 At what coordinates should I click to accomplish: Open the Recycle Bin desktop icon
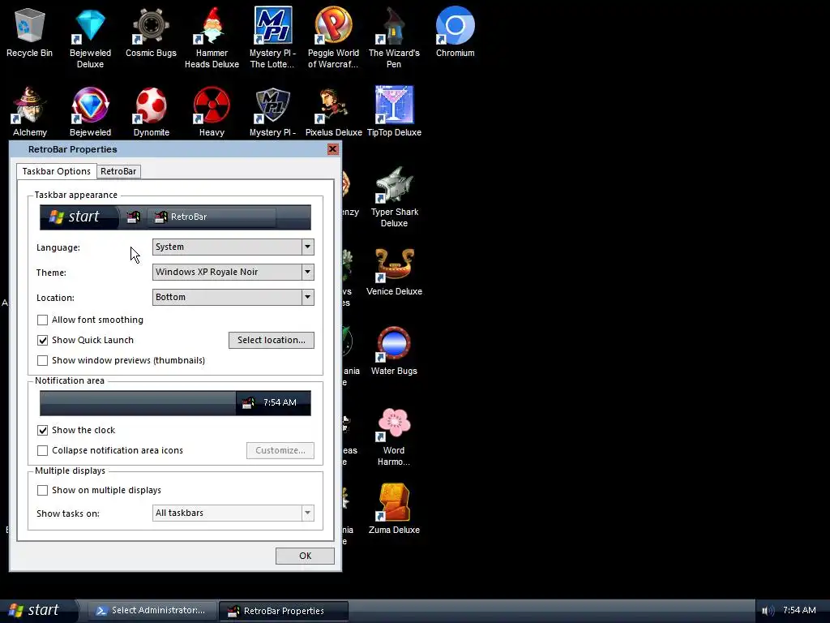pyautogui.click(x=30, y=32)
